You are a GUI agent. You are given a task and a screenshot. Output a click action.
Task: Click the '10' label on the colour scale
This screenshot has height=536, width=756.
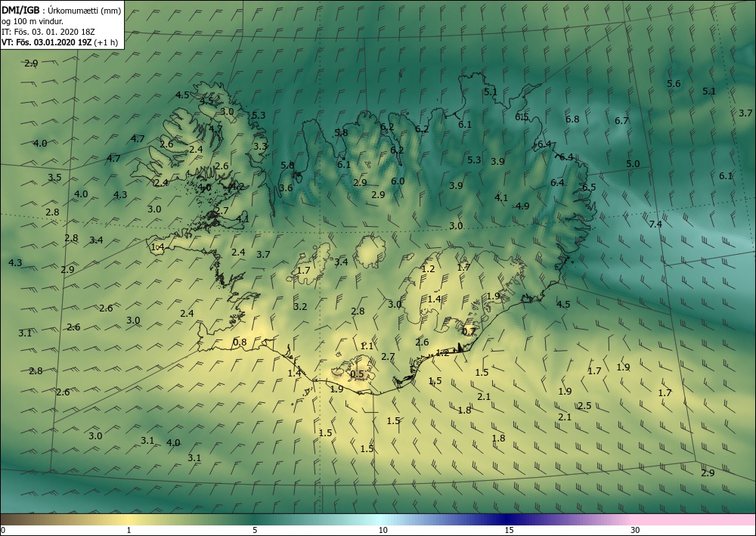click(x=383, y=530)
